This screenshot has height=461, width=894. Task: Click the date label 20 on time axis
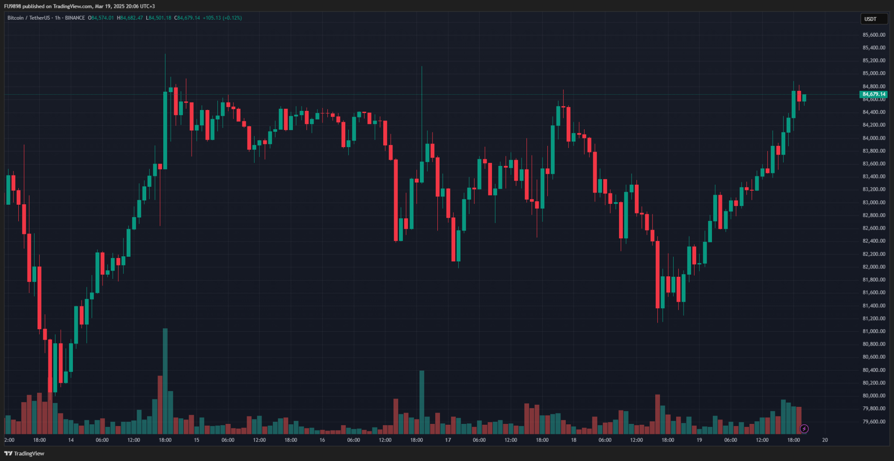tap(825, 440)
